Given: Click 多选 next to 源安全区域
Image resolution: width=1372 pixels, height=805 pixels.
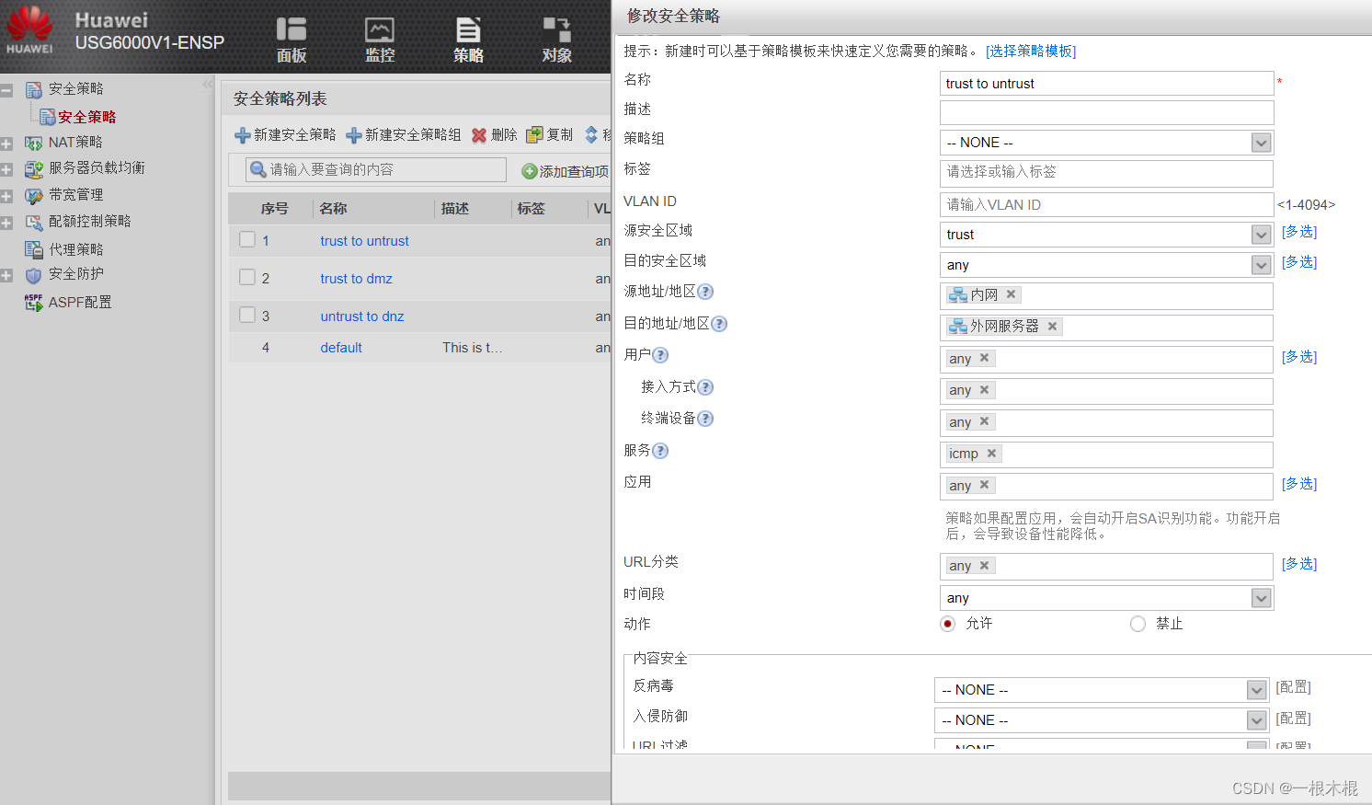Looking at the screenshot, I should point(1299,232).
